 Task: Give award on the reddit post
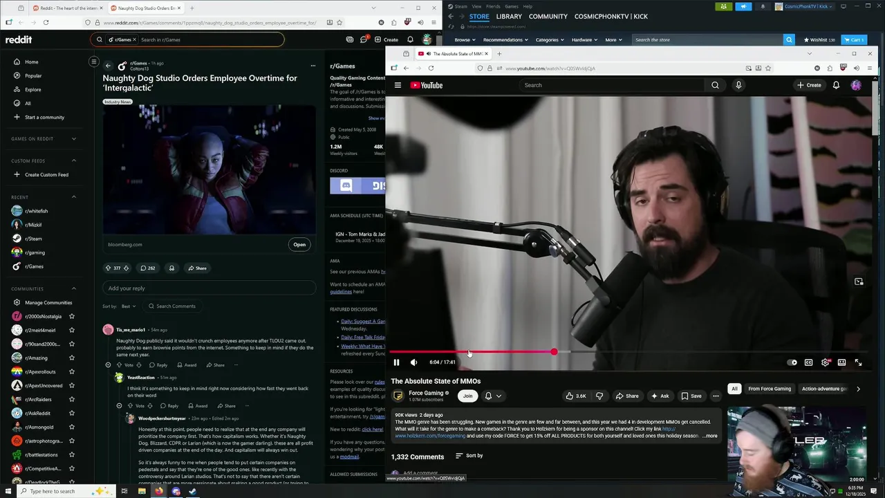(x=171, y=268)
